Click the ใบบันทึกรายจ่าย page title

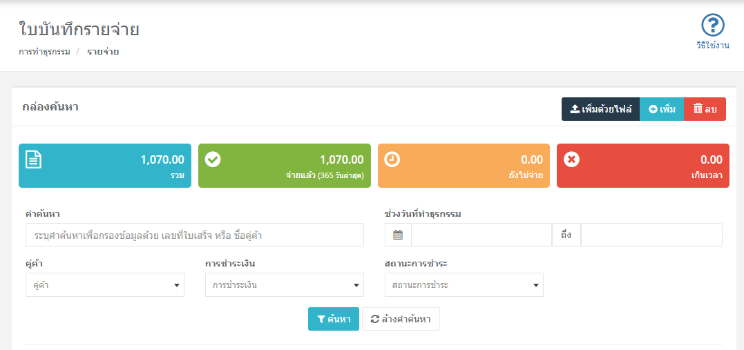point(79,30)
